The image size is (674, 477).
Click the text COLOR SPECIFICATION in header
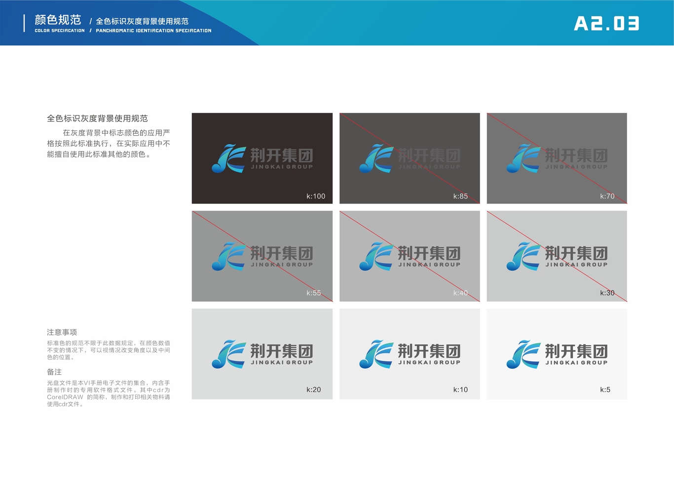tap(60, 31)
